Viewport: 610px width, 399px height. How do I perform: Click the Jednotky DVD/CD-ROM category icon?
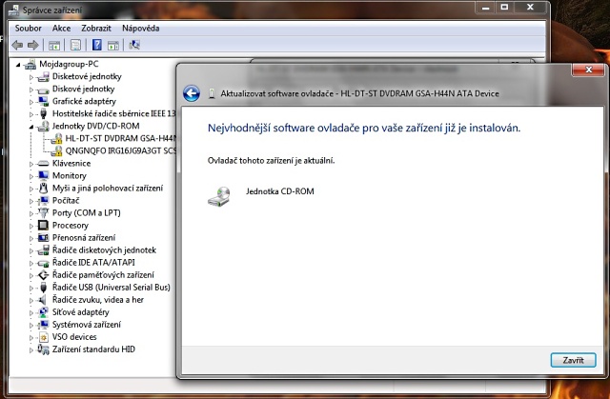point(43,127)
